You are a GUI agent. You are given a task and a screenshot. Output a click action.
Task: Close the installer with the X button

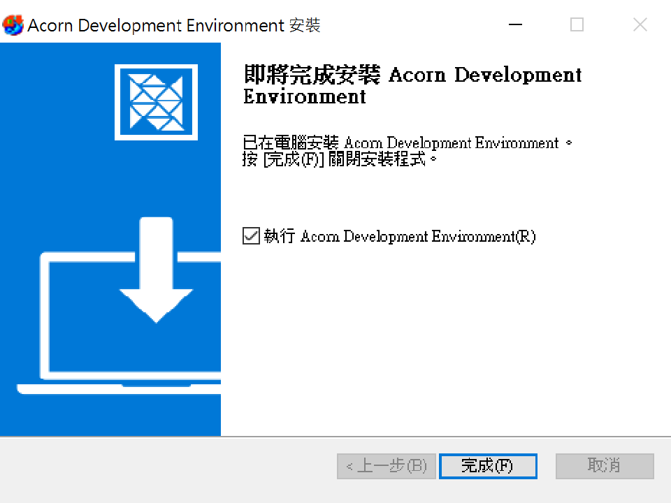[640, 25]
